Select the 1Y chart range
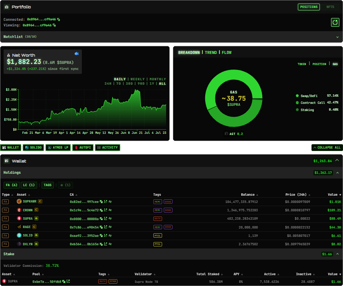Image resolution: width=343 pixels, height=286 pixels. (152, 83)
